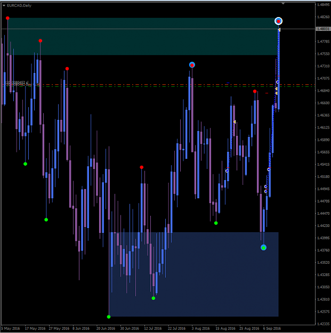Click the 20 Jun 2016 date label

(x=106, y=329)
